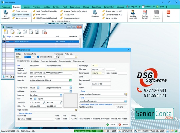This screenshot has height=133, width=180.
Task: Adjust Nivel acceso spinner
Action: (x=59, y=57)
